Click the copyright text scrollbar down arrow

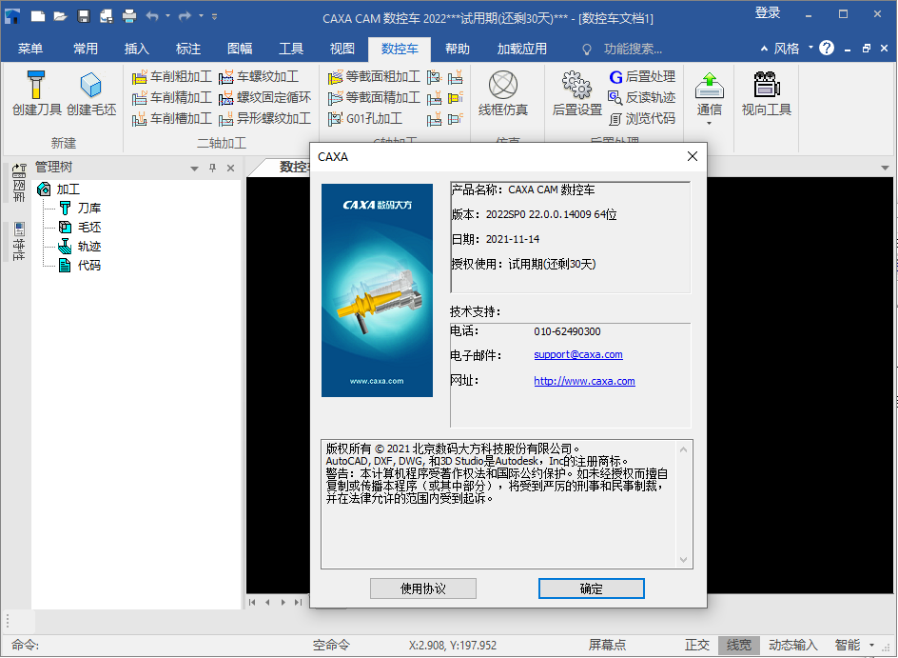[683, 560]
